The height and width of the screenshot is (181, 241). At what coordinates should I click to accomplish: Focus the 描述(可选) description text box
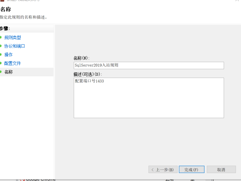[149, 98]
